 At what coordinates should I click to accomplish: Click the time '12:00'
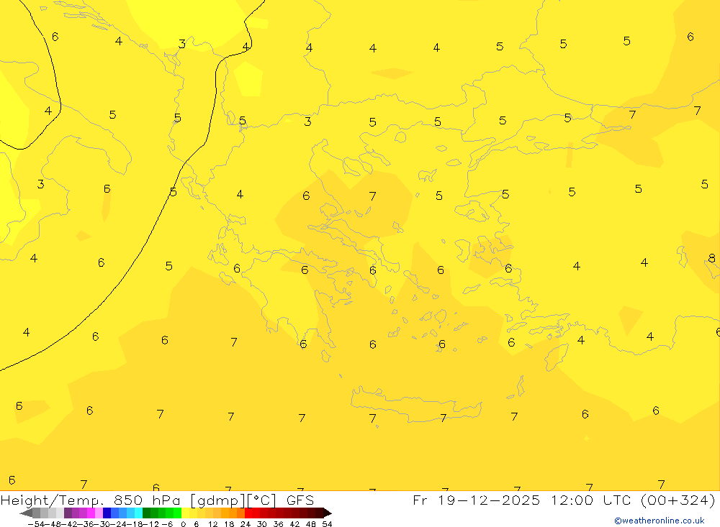574,500
